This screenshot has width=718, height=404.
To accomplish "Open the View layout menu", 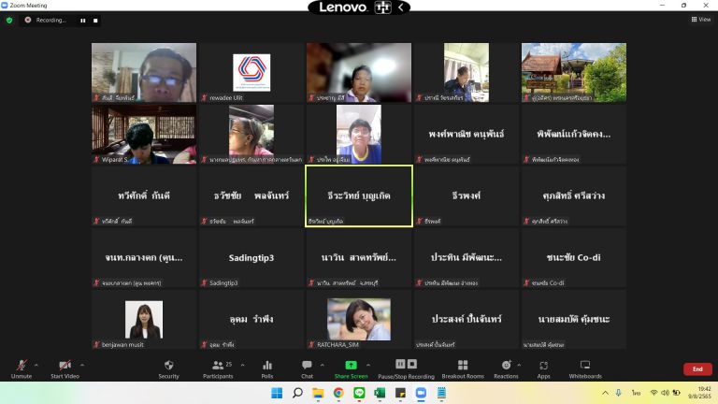I will 701,20.
